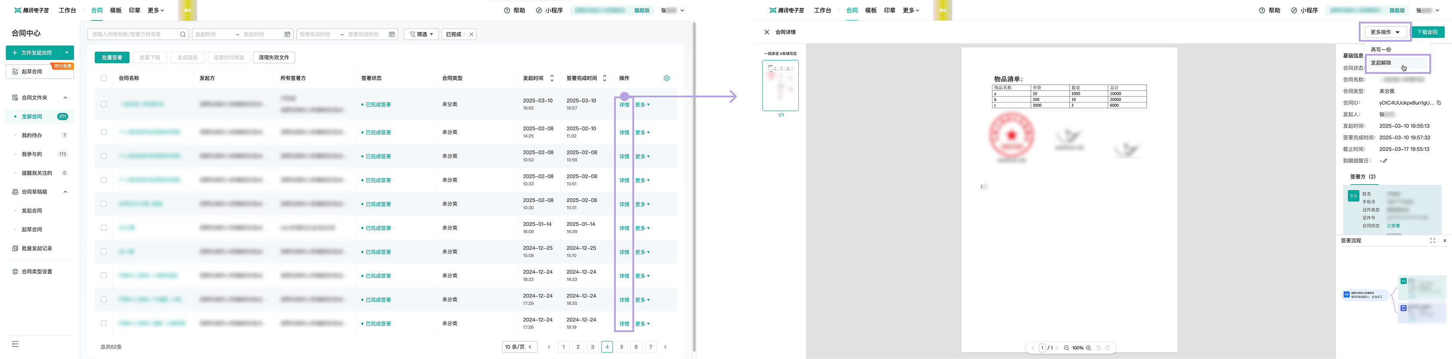Screen dimensions: 1452x359
Task: Select 发起解除 from more-actions menu
Action: coord(1397,63)
